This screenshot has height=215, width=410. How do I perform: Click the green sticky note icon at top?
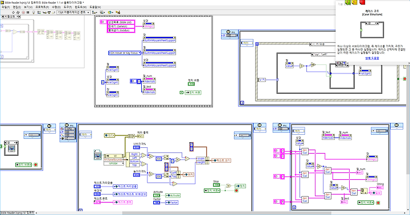click(x=348, y=2)
